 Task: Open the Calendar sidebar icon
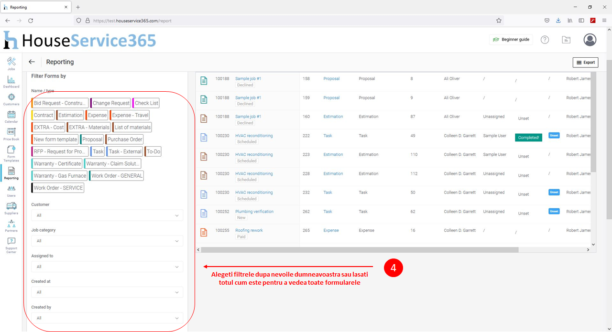(x=11, y=117)
